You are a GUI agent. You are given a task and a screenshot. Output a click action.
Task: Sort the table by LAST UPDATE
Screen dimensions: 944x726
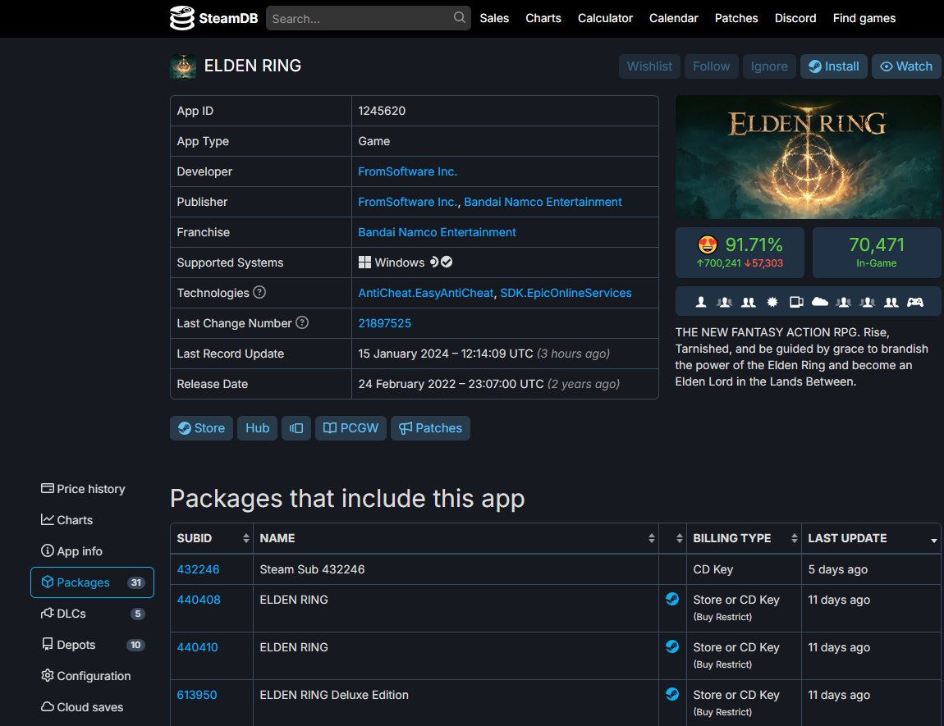click(871, 538)
